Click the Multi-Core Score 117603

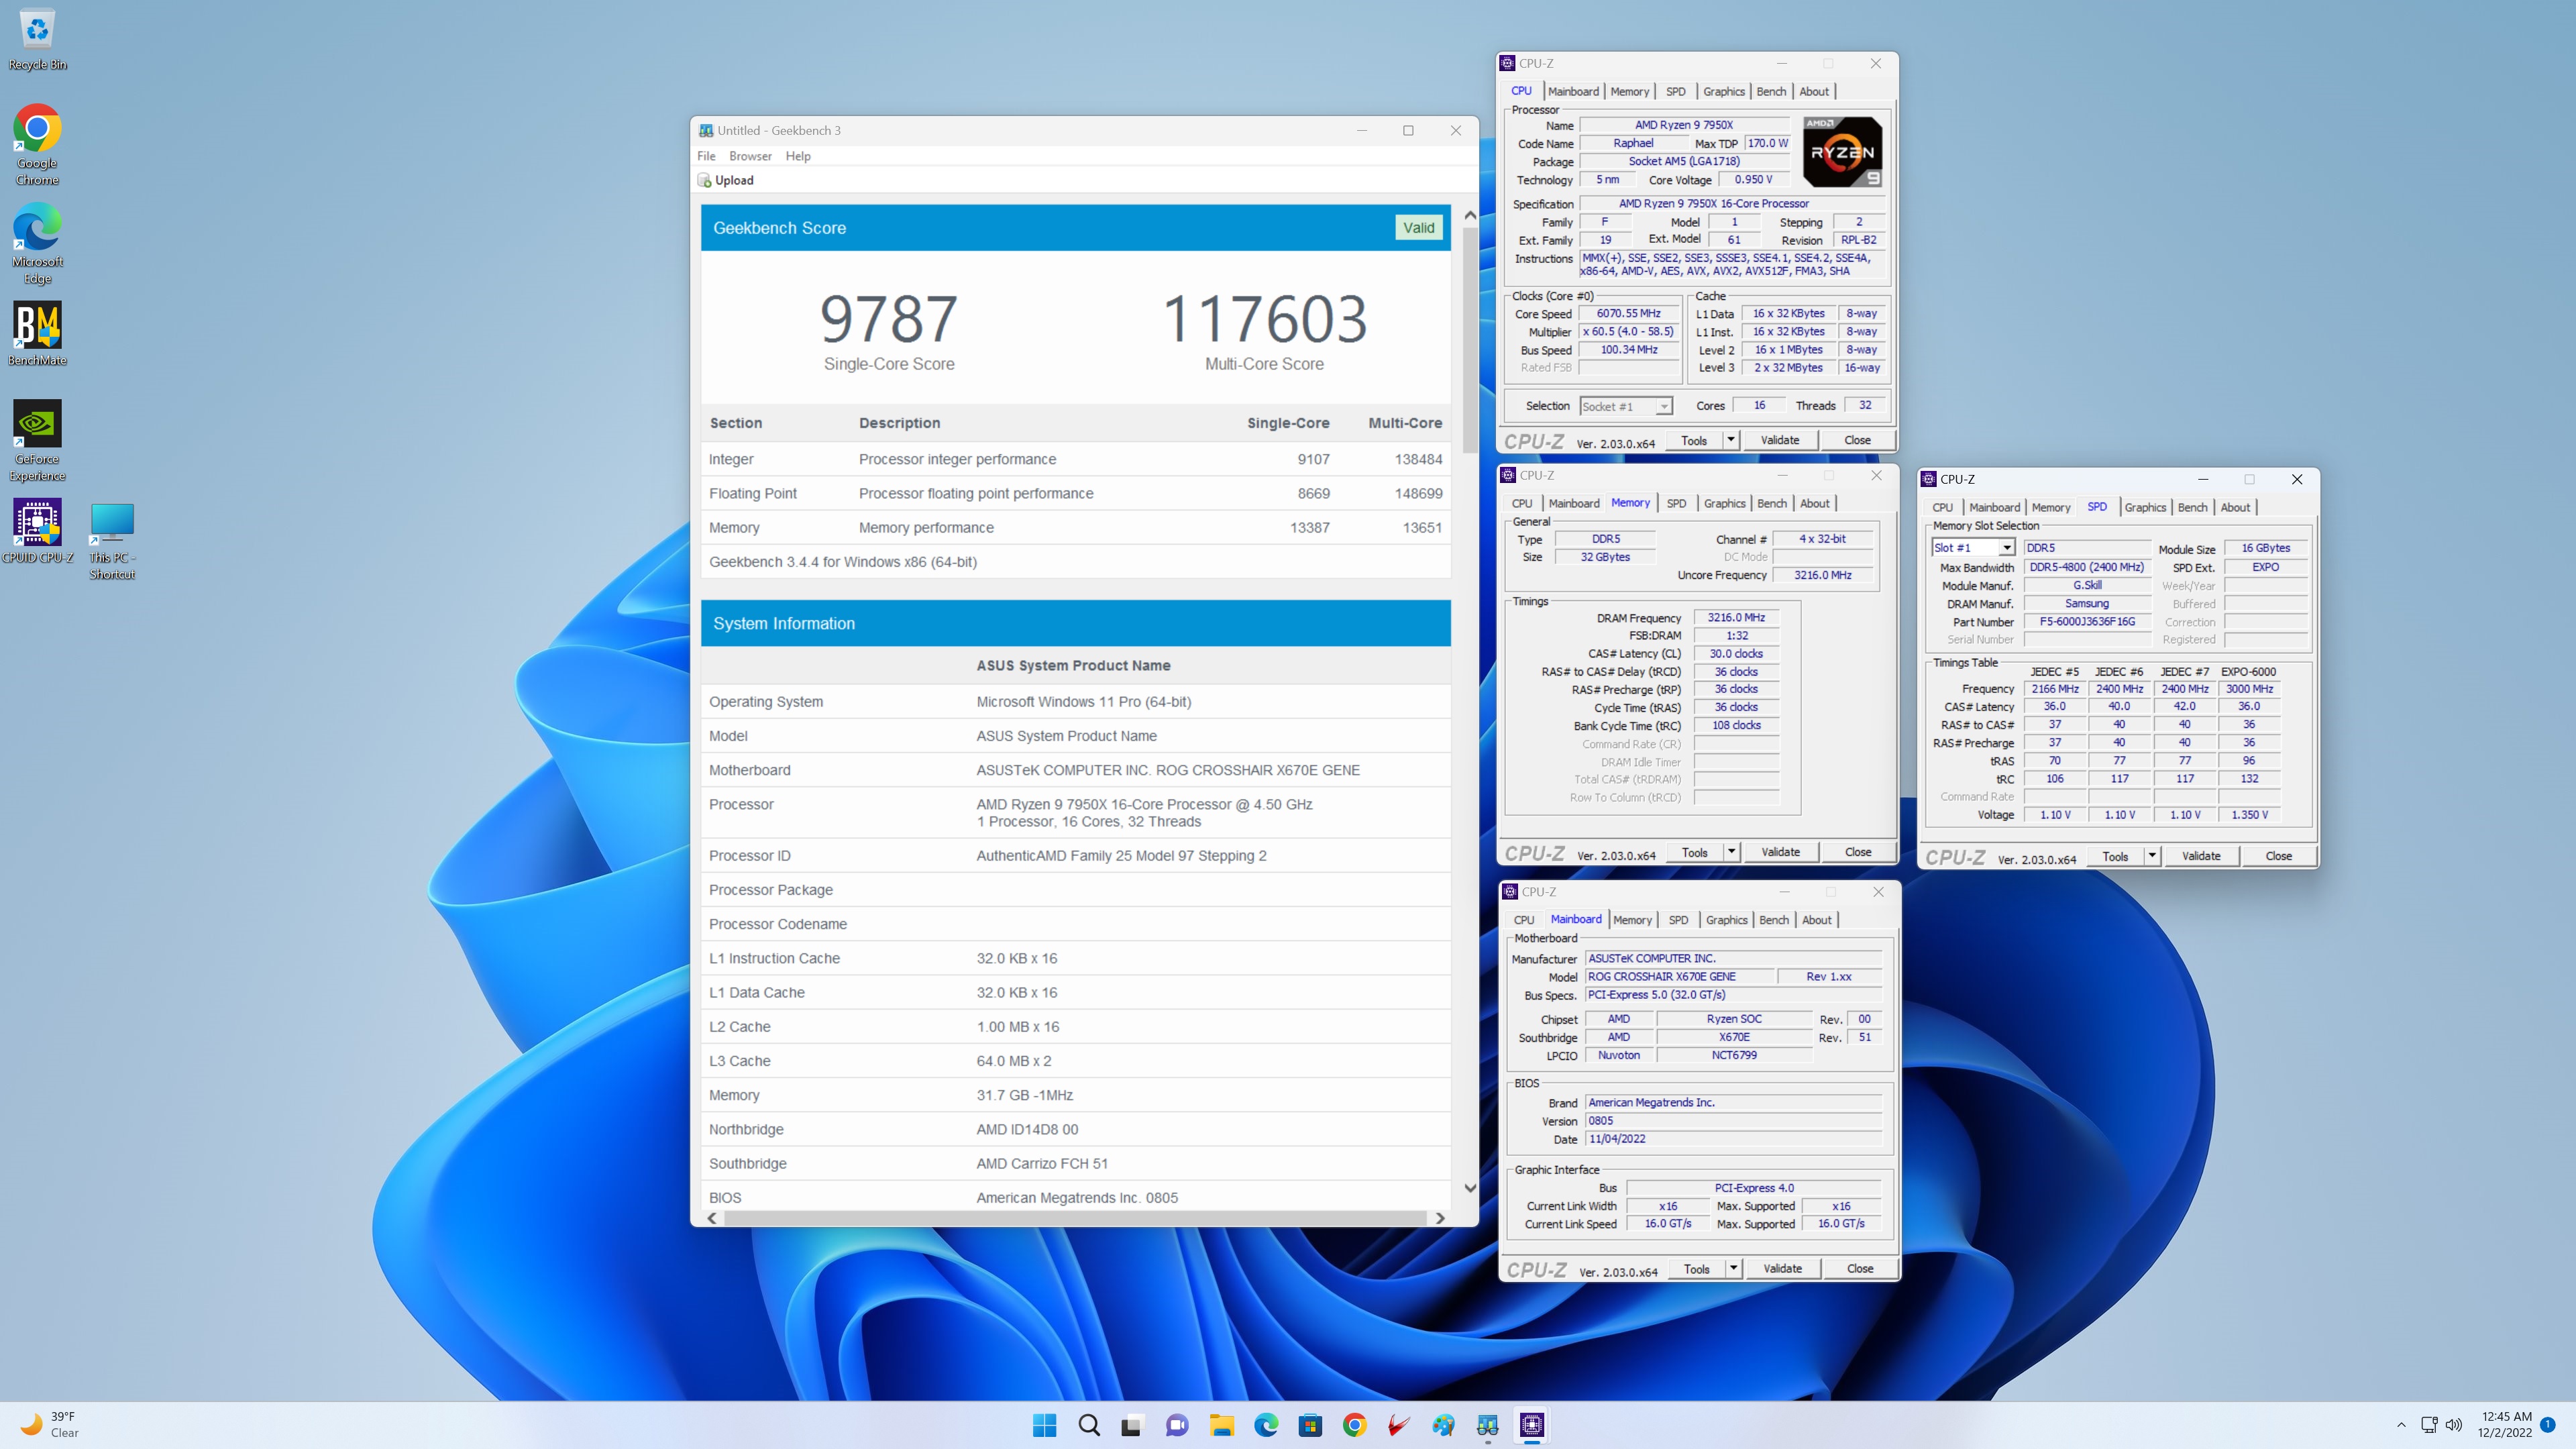[x=1264, y=320]
